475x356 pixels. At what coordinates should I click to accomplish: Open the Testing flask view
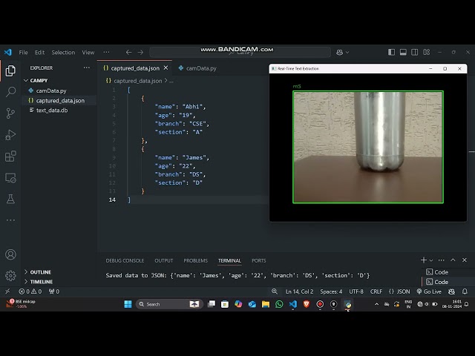coord(10,200)
